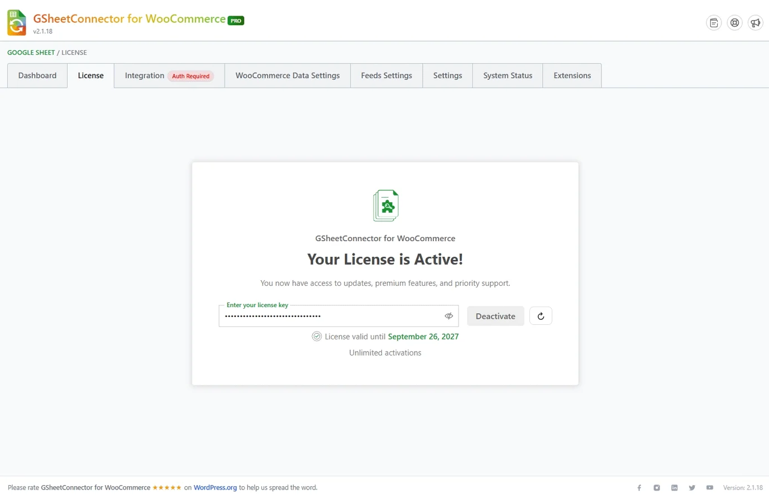Click the PRO badge
The width and height of the screenshot is (769, 499).
pos(236,21)
